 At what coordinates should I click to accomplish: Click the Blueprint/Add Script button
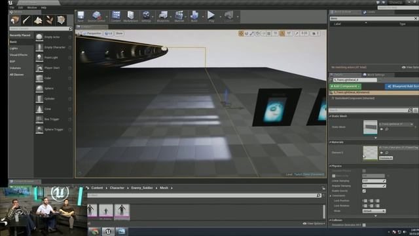(402, 87)
